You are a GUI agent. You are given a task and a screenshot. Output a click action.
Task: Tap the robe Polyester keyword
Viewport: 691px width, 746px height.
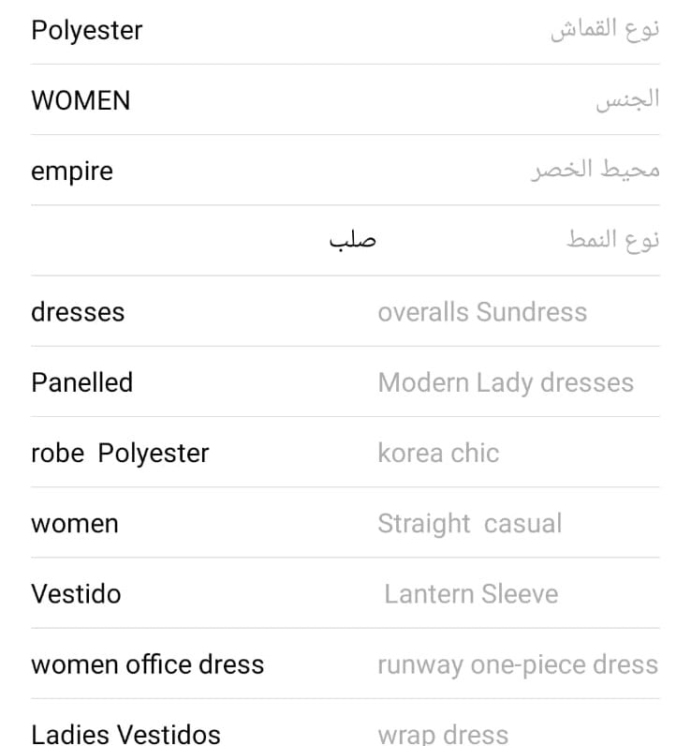pos(120,453)
